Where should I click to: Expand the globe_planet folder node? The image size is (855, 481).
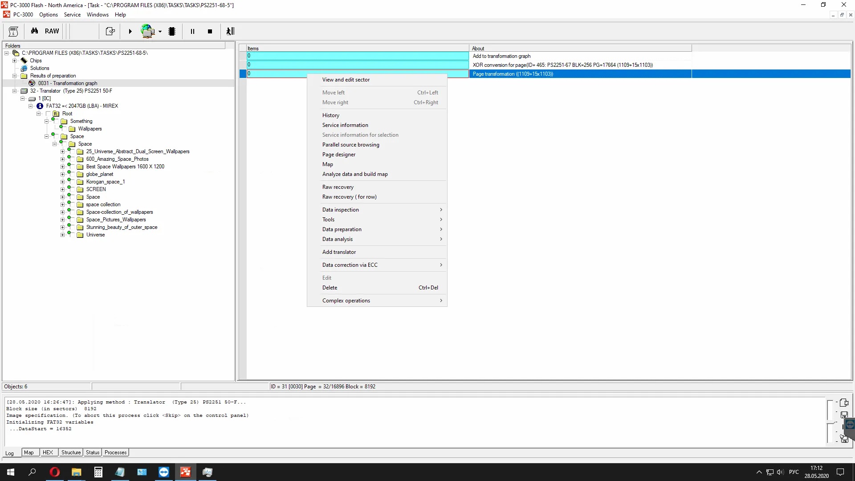coord(63,174)
